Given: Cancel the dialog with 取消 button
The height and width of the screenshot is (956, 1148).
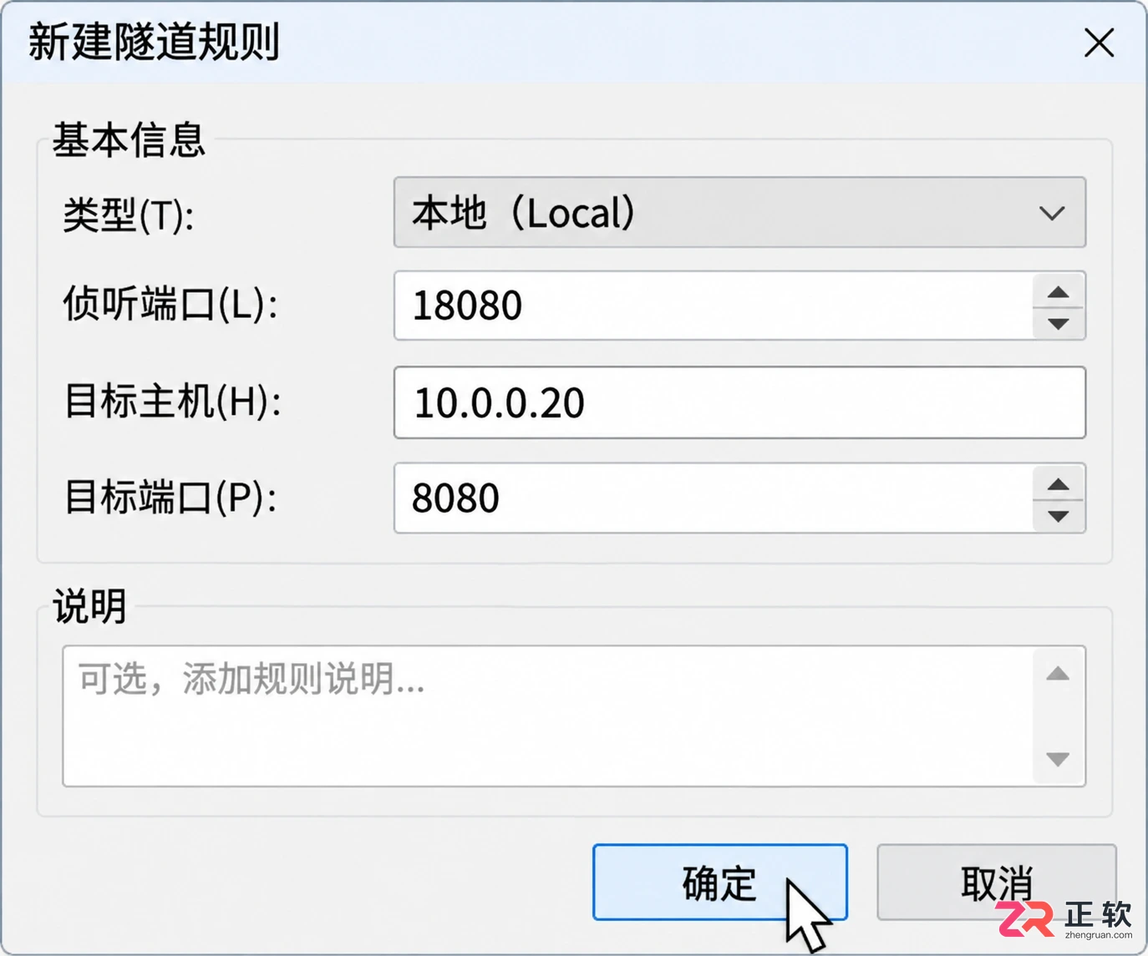Looking at the screenshot, I should 996,883.
